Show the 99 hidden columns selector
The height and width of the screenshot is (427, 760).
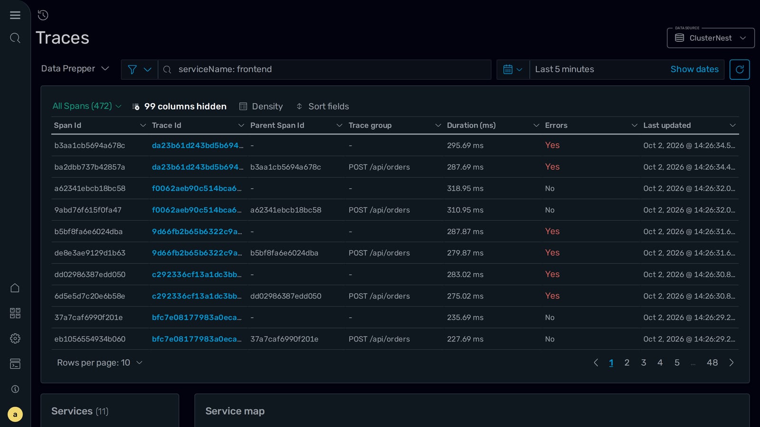pos(180,106)
